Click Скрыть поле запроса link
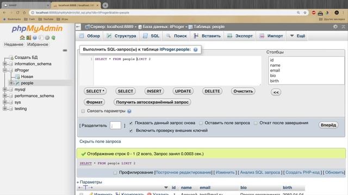 (x=100, y=141)
